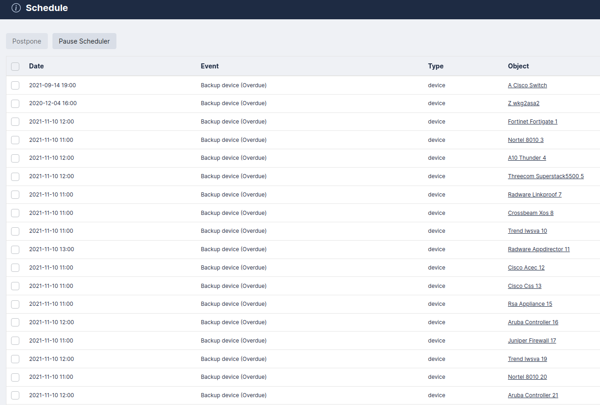The height and width of the screenshot is (405, 600).
Task: Sort by the Date column header
Action: pos(36,66)
